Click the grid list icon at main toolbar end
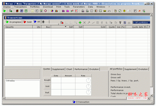The height and width of the screenshot is (106, 156). pos(144,11)
